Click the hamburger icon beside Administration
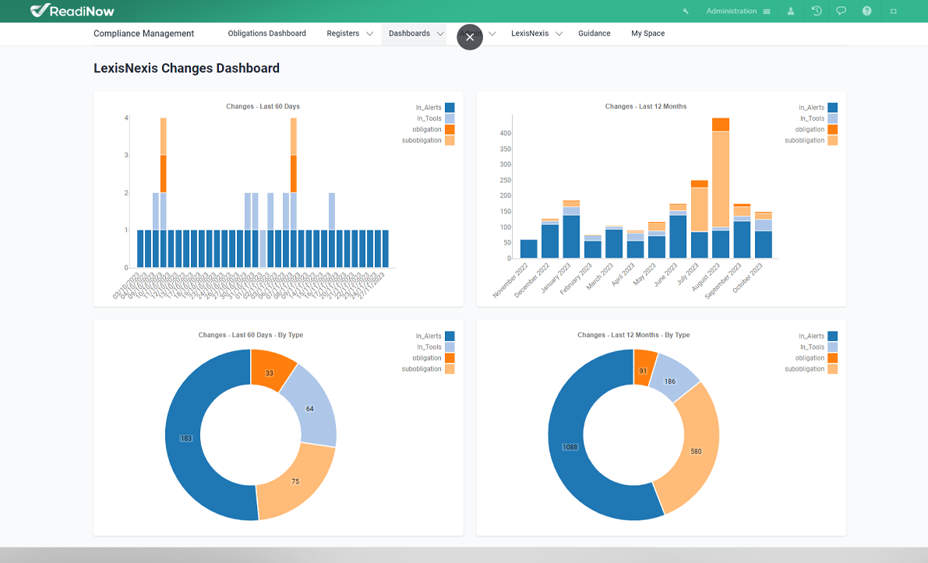This screenshot has width=928, height=563. [x=767, y=11]
